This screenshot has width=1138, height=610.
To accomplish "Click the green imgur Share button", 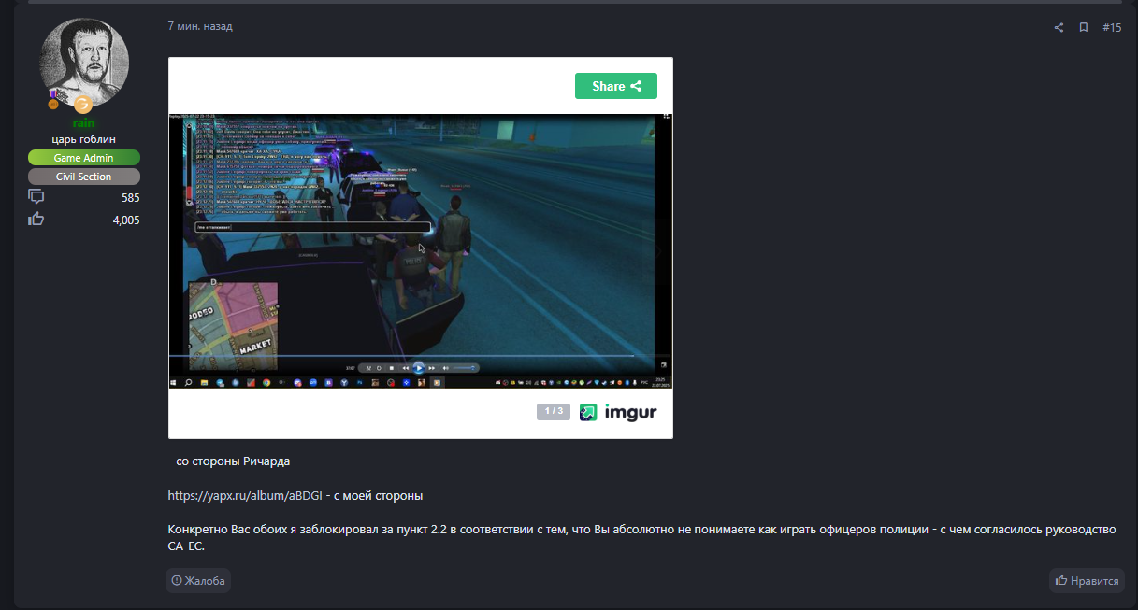I will [x=615, y=86].
